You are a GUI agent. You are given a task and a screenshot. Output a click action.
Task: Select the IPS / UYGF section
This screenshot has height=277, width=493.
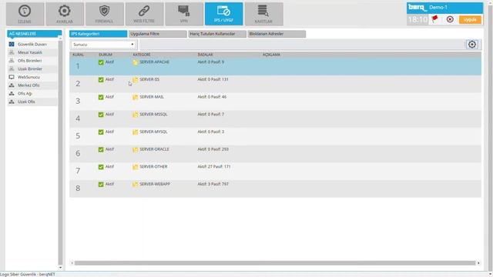point(224,14)
